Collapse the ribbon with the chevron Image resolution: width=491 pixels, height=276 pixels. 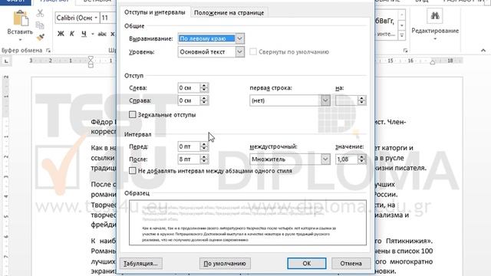click(483, 51)
